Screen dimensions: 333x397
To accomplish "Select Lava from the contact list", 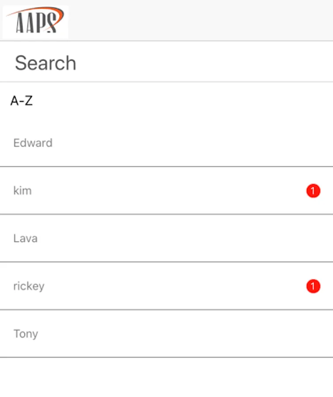I will point(166,239).
